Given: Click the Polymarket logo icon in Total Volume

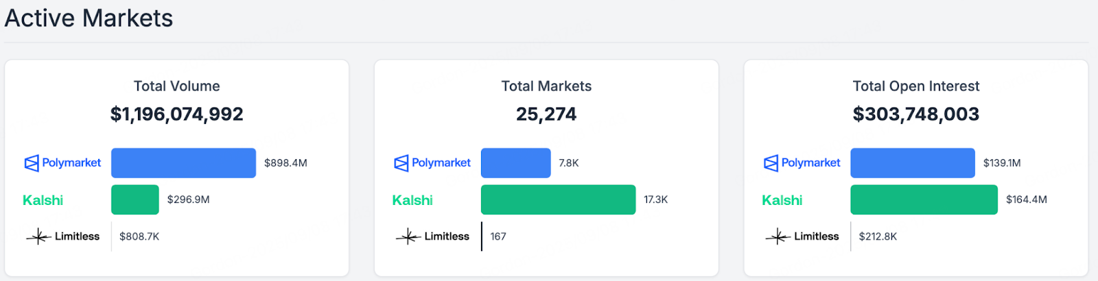Looking at the screenshot, I should [x=32, y=163].
